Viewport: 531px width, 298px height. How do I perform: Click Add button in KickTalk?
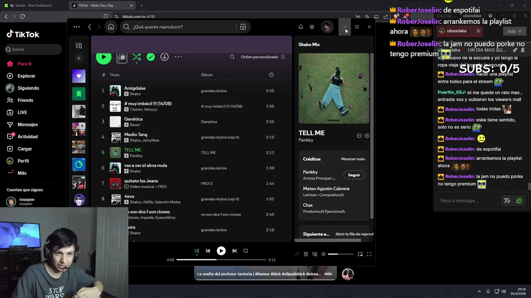coord(514,31)
